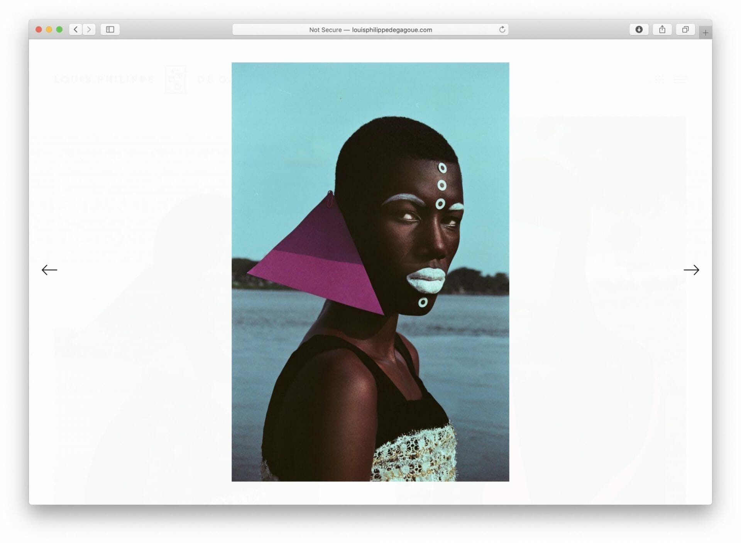Minimize the Safari window with the yellow button
Screen dimensions: 741x543
[49, 29]
